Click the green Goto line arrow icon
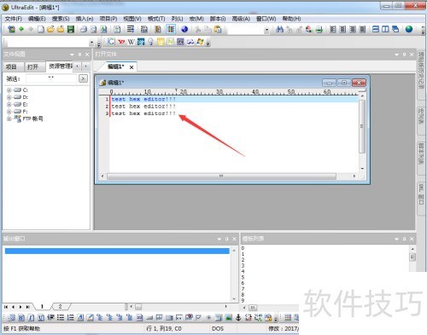The height and width of the screenshot is (335, 427). pos(319,29)
